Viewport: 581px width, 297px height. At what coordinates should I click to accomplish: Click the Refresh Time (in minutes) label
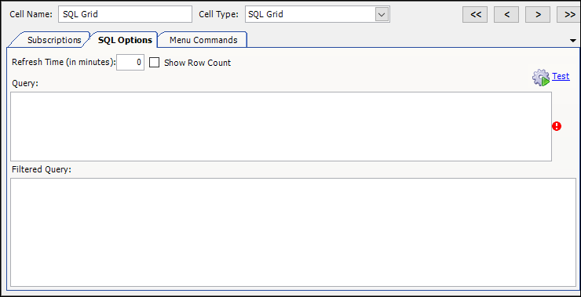64,62
